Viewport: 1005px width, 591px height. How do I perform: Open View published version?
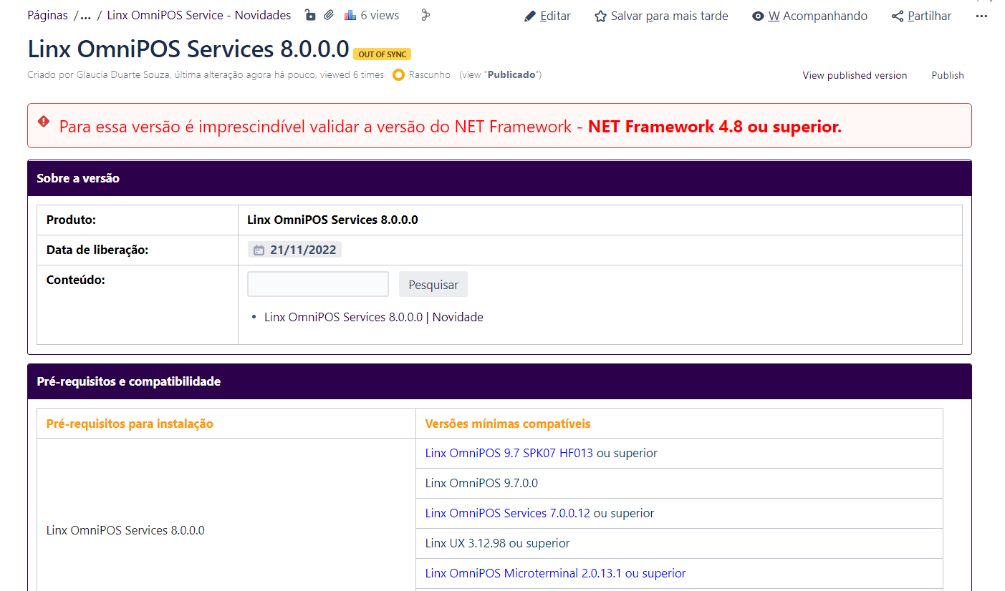coord(855,75)
